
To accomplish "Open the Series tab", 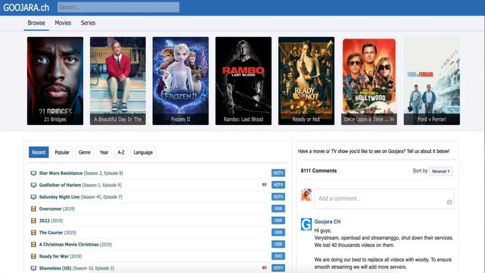I will pyautogui.click(x=88, y=23).
